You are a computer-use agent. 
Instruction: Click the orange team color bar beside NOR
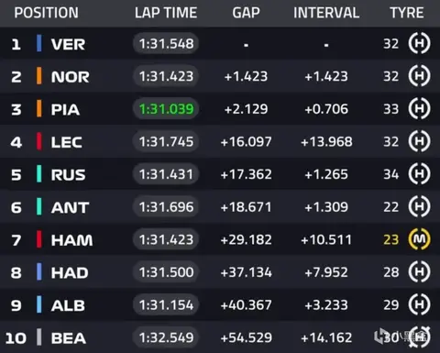pos(39,76)
